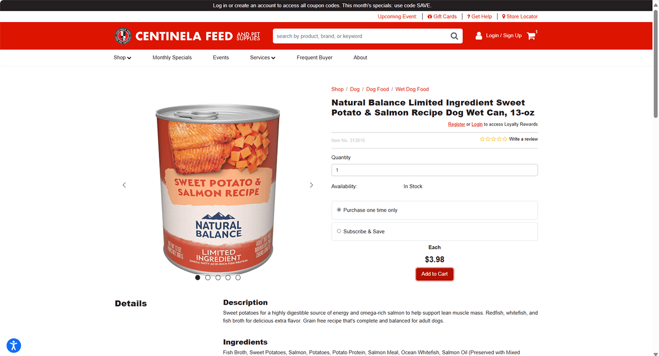Image resolution: width=659 pixels, height=356 pixels.
Task: Open Monthly Specials menu item
Action: tap(172, 58)
